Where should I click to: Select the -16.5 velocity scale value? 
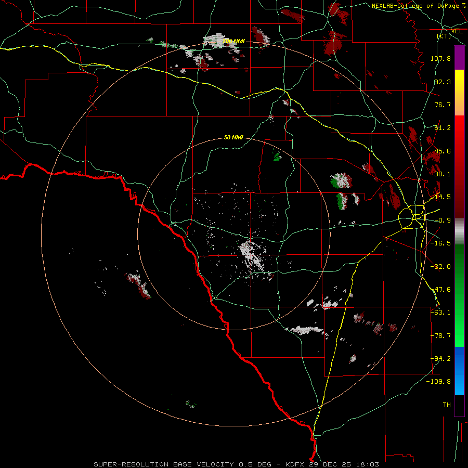point(440,243)
